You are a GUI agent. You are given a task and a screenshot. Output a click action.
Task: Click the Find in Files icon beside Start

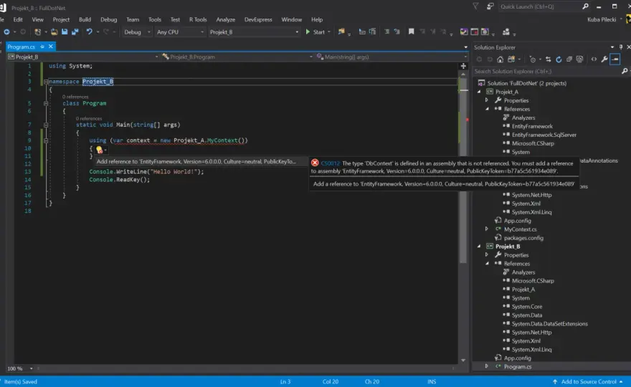(341, 32)
